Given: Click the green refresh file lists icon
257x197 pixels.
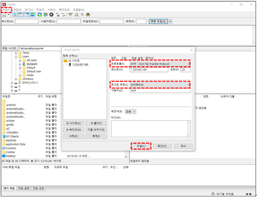Looking at the screenshot, I should pos(39,15).
